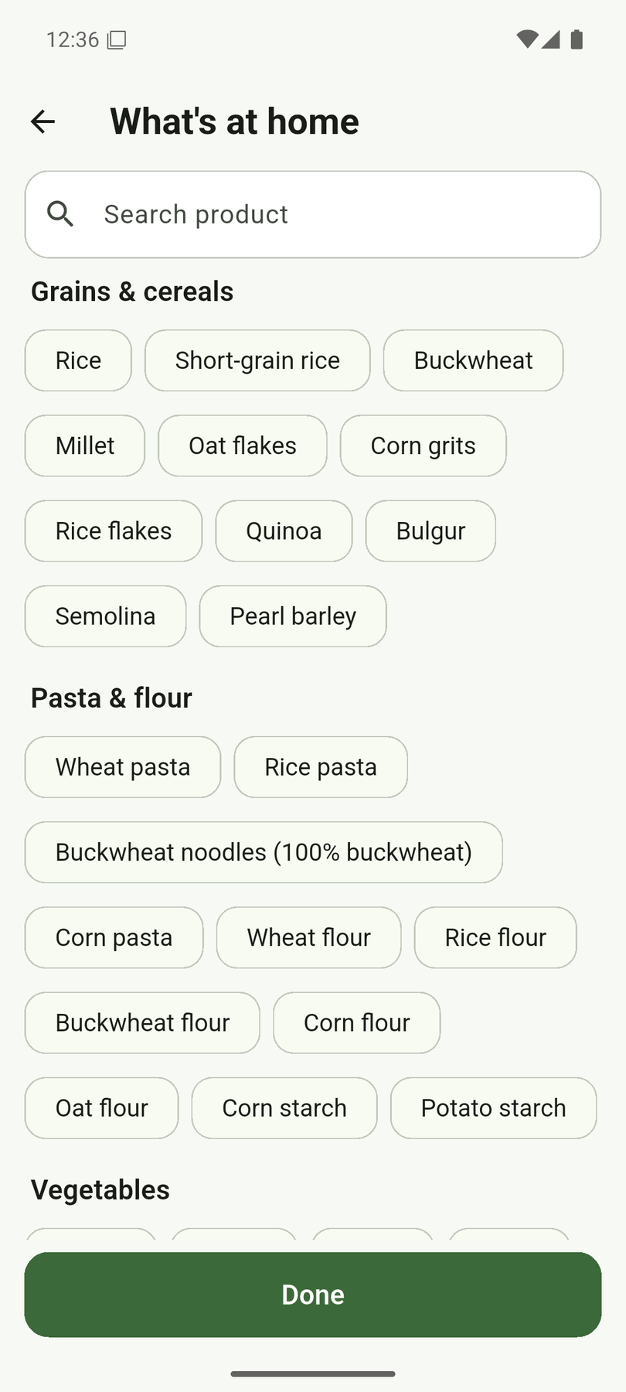Select the Wheat pasta chip
626x1392 pixels.
(x=123, y=767)
